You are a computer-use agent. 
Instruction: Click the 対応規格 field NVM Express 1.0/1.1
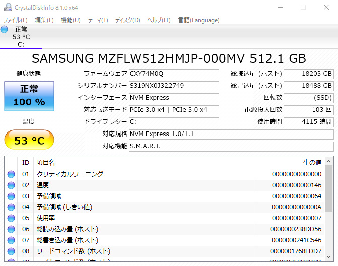(231, 134)
